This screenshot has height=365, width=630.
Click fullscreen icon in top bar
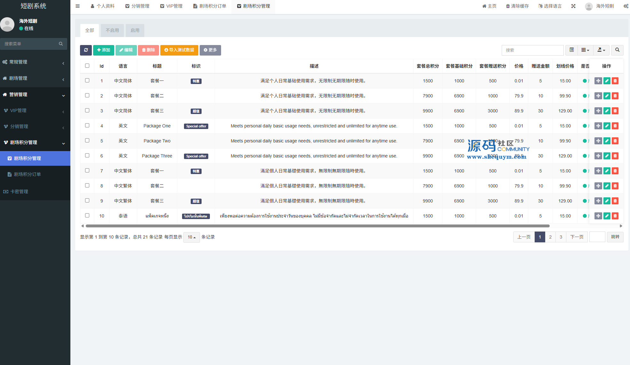[573, 6]
